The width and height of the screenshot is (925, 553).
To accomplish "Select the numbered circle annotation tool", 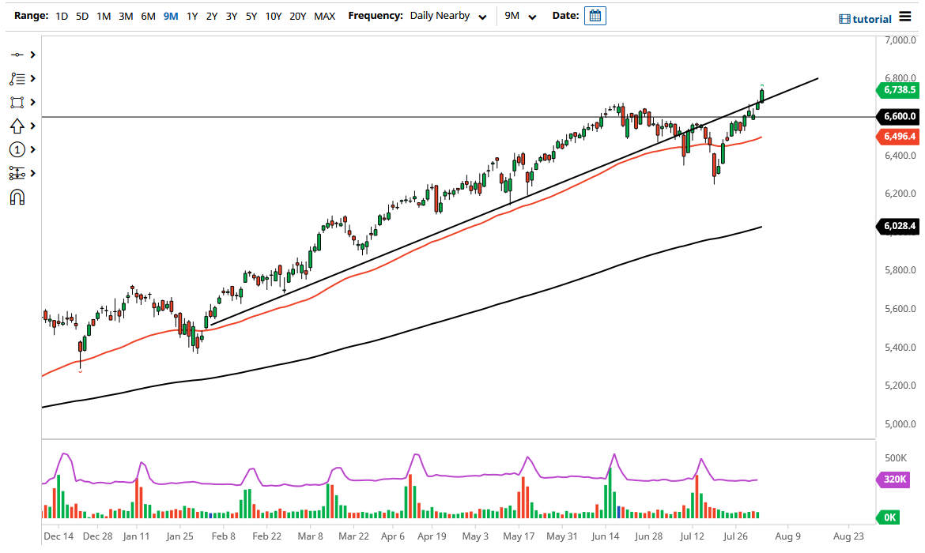I will click(x=17, y=149).
